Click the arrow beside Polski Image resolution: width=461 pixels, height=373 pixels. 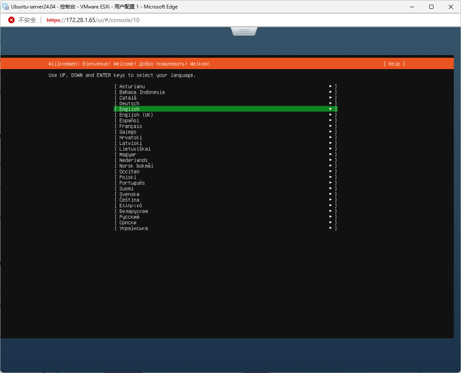point(331,177)
